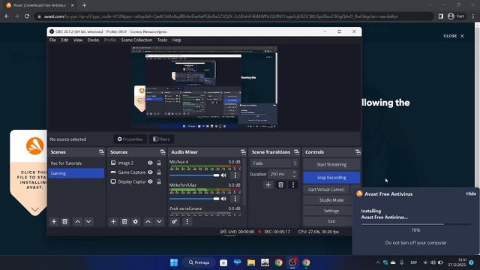Open Chrome profile avatar
The height and width of the screenshot is (270, 480).
451,16
